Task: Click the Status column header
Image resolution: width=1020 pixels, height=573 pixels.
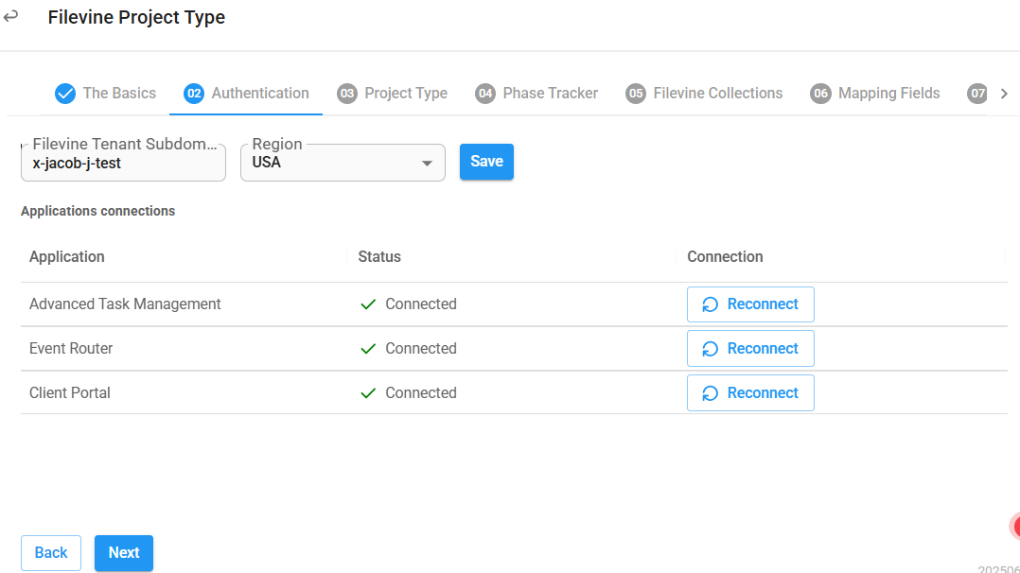Action: point(379,257)
